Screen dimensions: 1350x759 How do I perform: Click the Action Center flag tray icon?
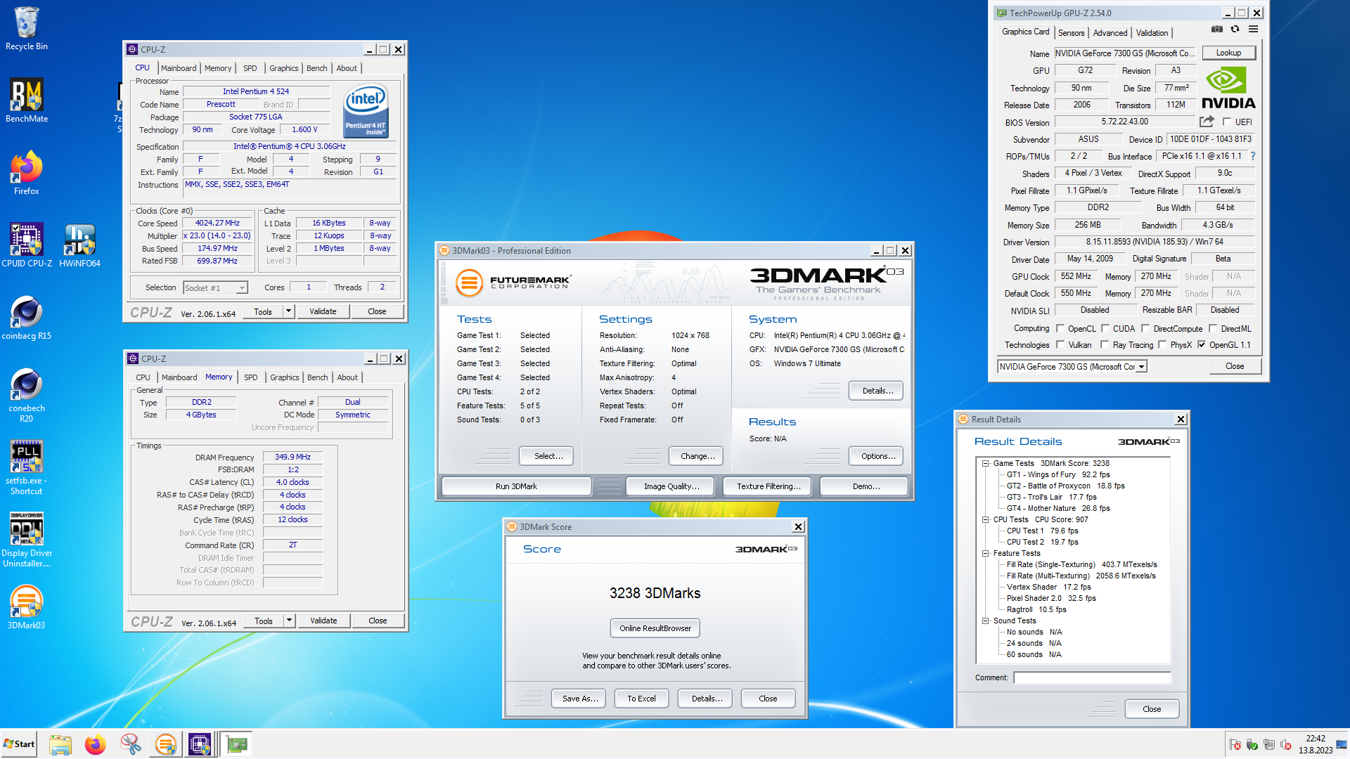tap(1235, 744)
